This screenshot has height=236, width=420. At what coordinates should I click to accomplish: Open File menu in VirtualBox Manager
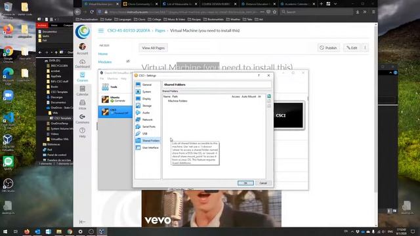pyautogui.click(x=102, y=79)
